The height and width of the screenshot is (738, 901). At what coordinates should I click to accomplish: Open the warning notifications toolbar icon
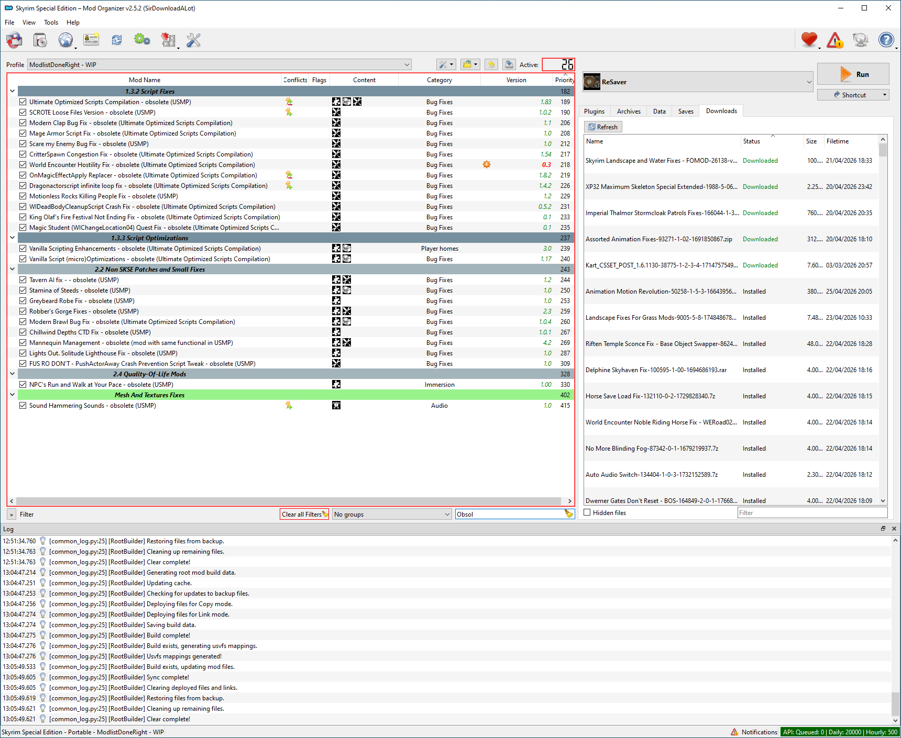click(835, 40)
